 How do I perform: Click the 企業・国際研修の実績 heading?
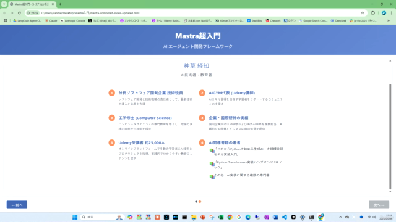click(228, 118)
